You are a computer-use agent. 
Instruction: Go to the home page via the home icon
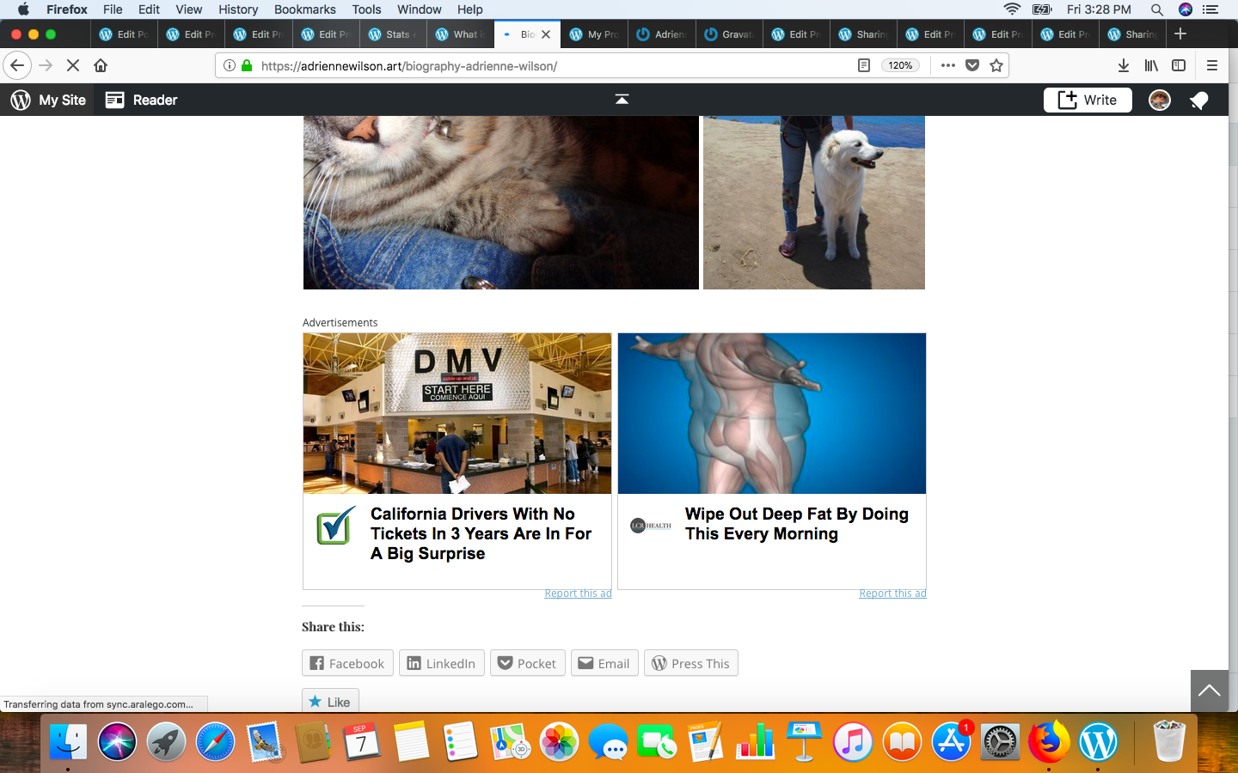(x=101, y=65)
